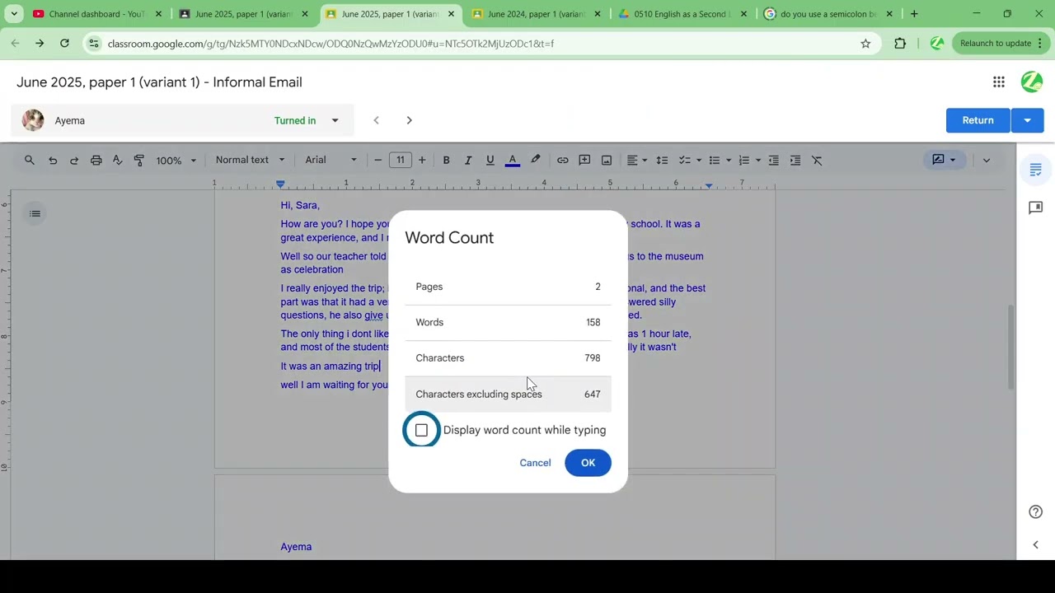Image resolution: width=1055 pixels, height=593 pixels.
Task: Cancel the Word Count dialog
Action: 535,463
